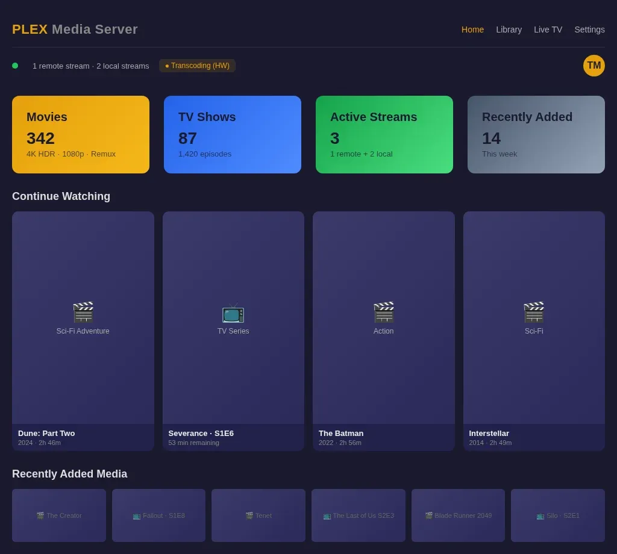Image resolution: width=617 pixels, height=554 pixels.
Task: Click the 'This week' text
Action: [x=500, y=154]
